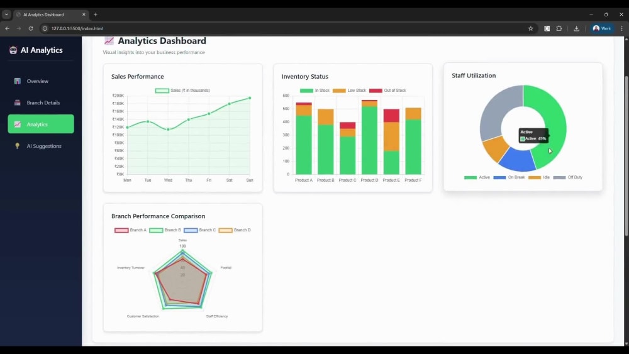
Task: Toggle Active legend in Staff Utilization
Action: pos(477,177)
